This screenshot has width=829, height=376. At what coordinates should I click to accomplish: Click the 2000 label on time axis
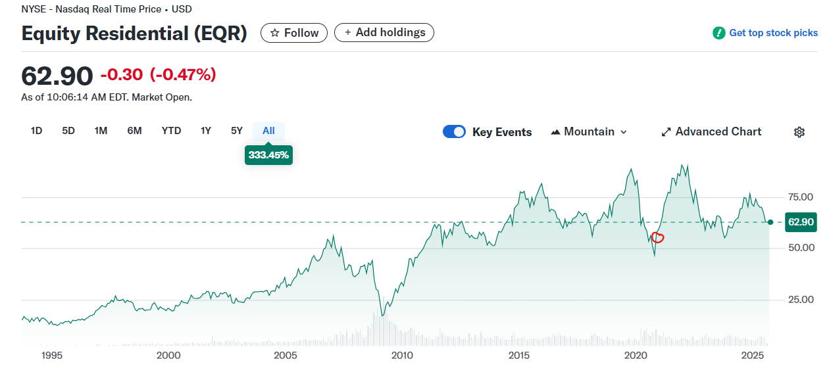coord(168,356)
